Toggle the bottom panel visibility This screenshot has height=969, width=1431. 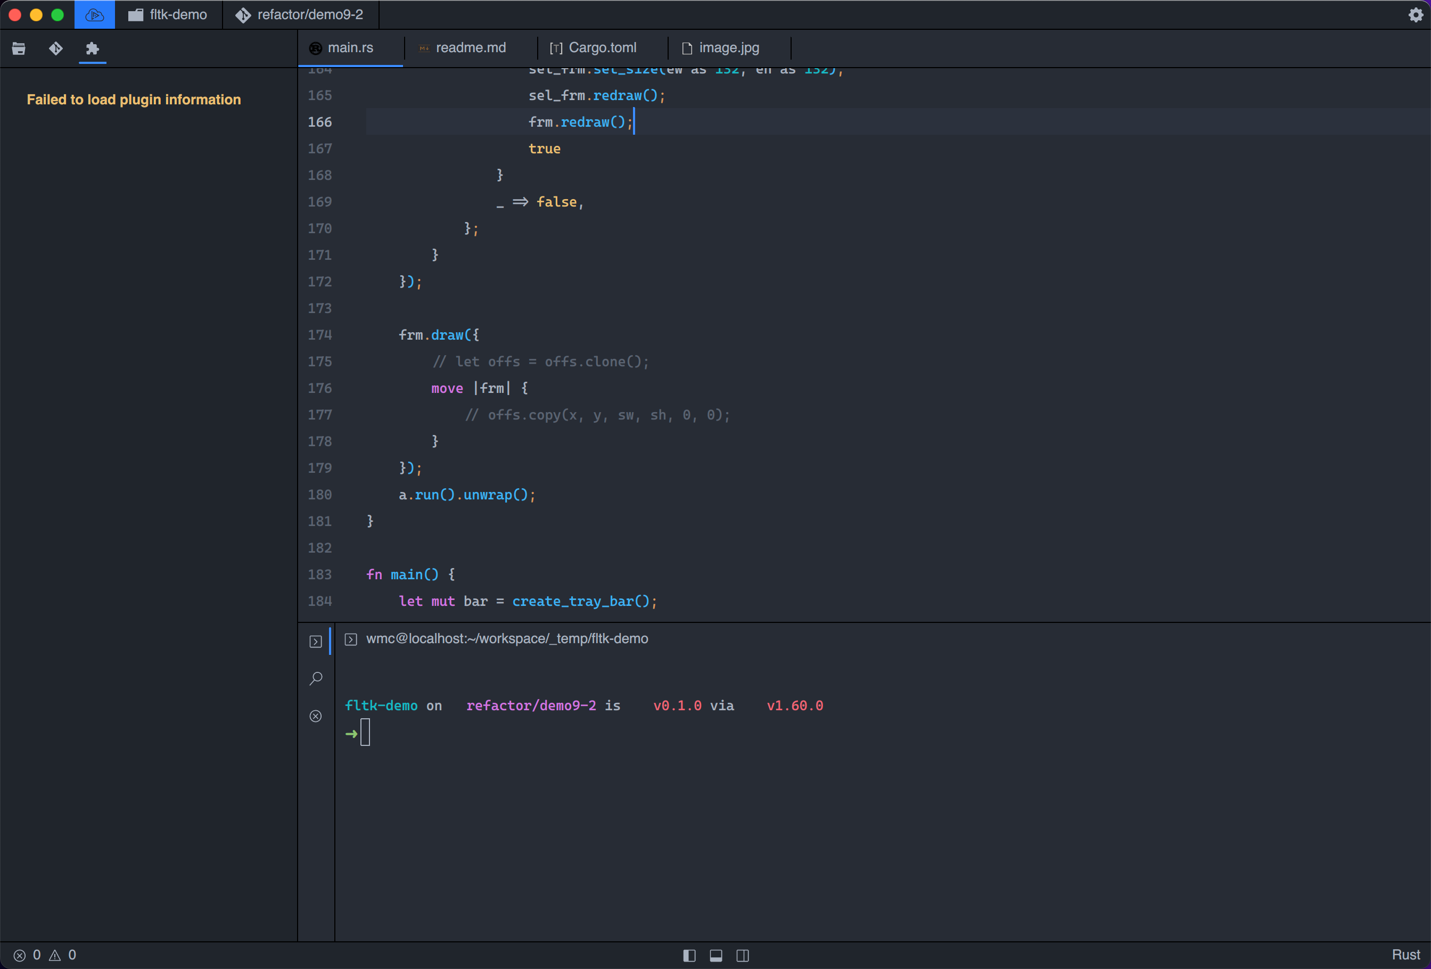[x=716, y=956]
